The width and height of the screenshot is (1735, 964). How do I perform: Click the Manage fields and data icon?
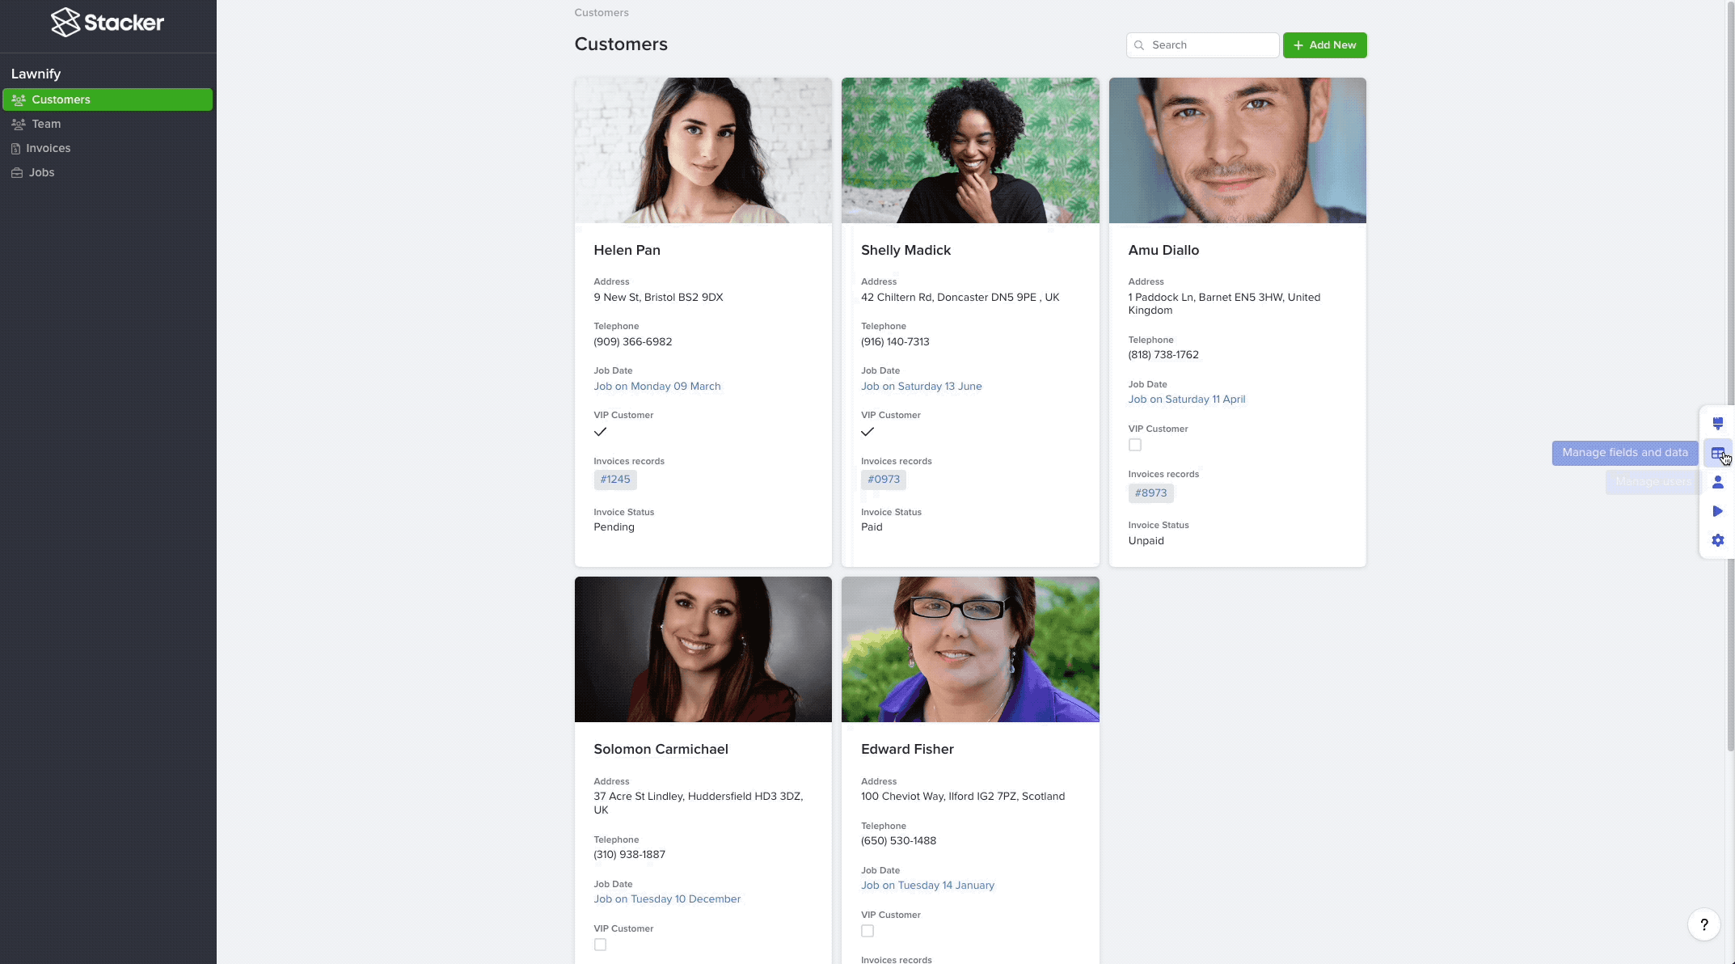tap(1717, 452)
